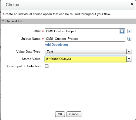
Task: Tick the Show Input on Selection checkbox
Action: (x=47, y=66)
